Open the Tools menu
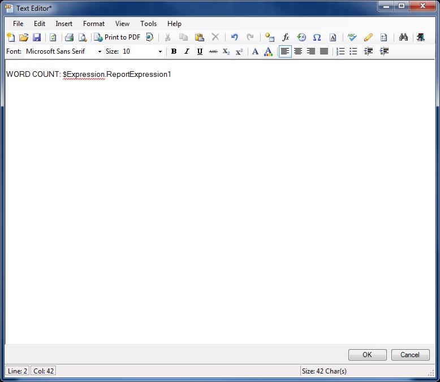This screenshot has height=382, width=440. pyautogui.click(x=148, y=24)
